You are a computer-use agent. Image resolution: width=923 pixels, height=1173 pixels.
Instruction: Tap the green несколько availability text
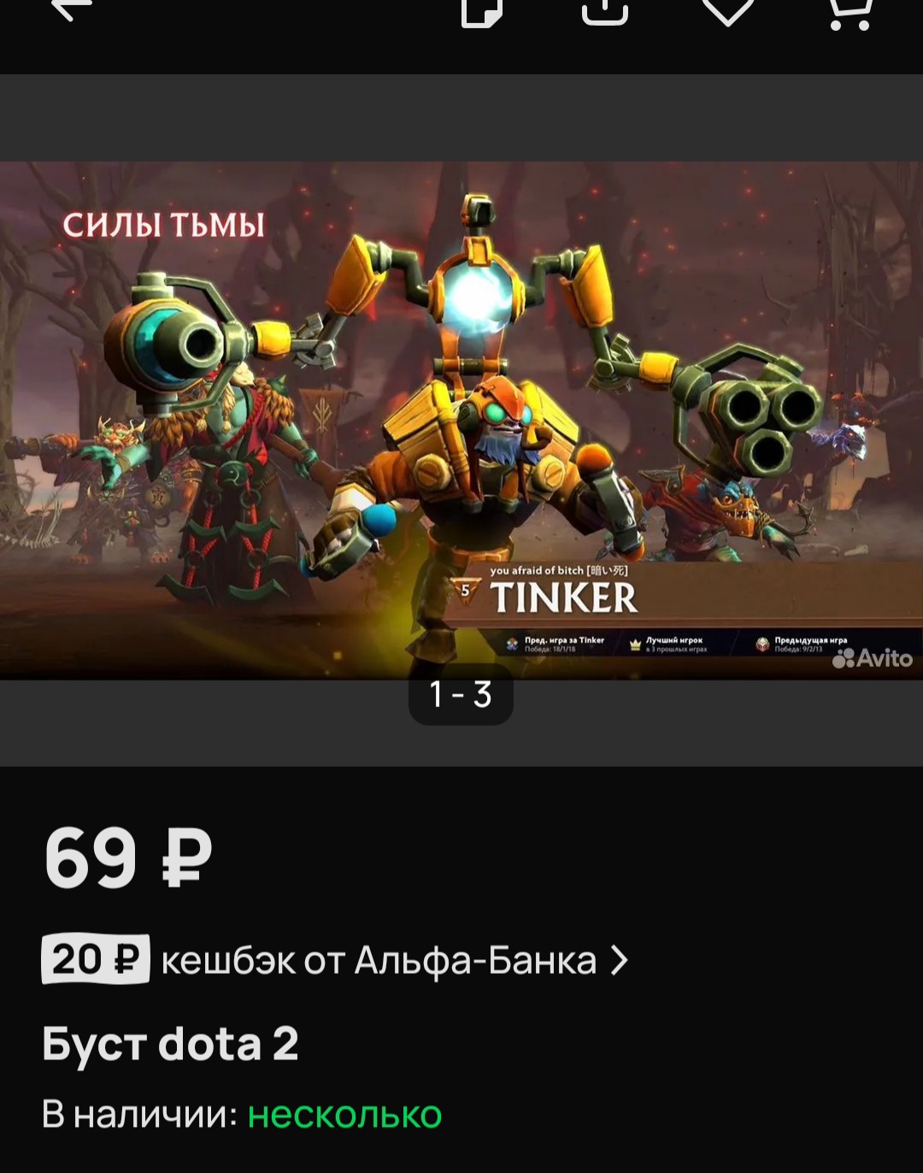click(x=344, y=1115)
